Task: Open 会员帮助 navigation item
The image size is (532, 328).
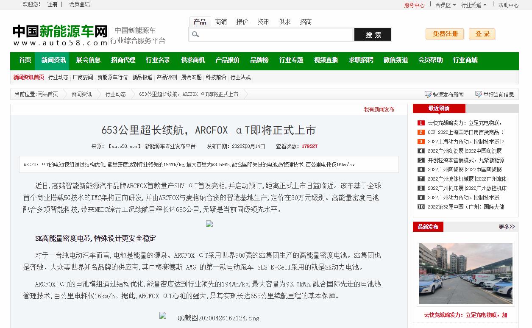Action: 430,60
